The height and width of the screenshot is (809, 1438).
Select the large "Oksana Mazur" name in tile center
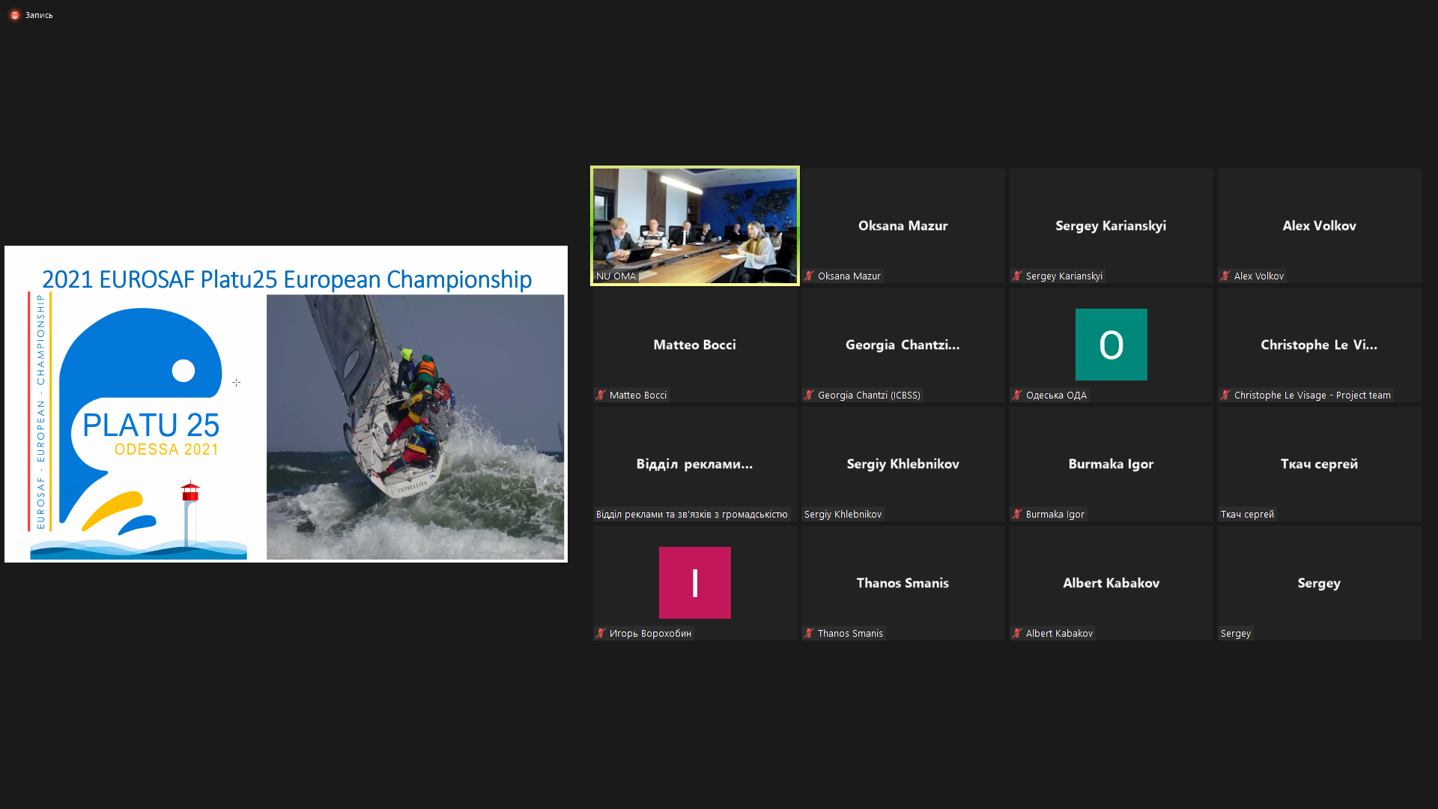[x=903, y=225]
